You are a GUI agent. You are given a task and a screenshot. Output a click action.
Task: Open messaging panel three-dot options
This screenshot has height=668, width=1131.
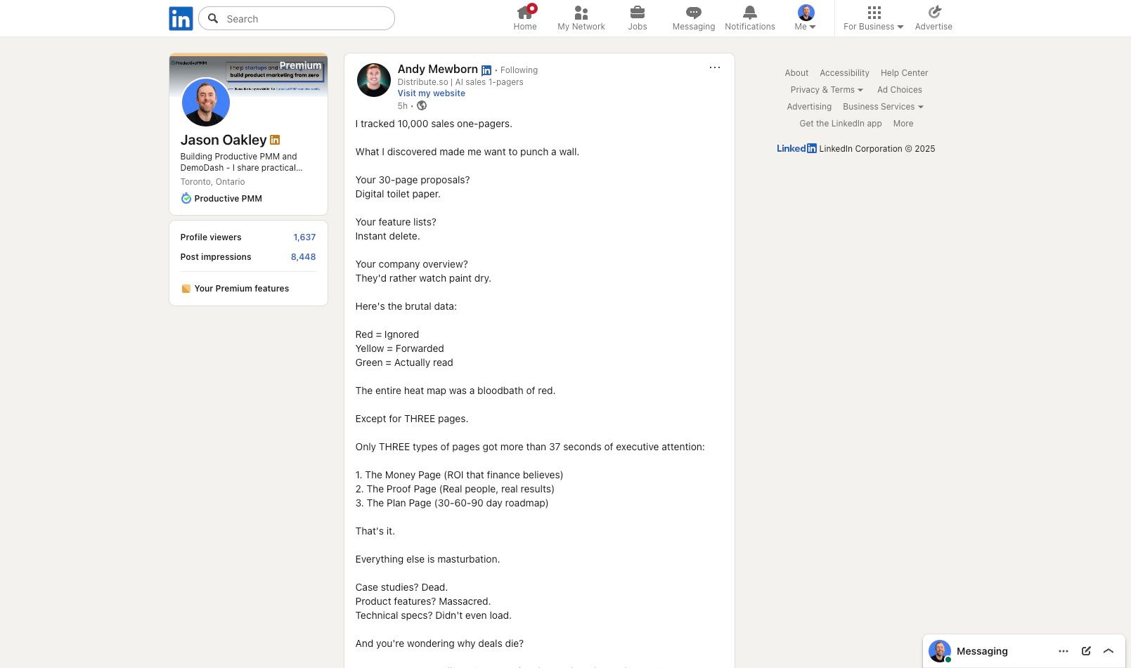[x=1064, y=651]
